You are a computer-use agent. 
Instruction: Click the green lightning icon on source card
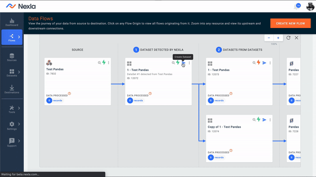(x=104, y=63)
